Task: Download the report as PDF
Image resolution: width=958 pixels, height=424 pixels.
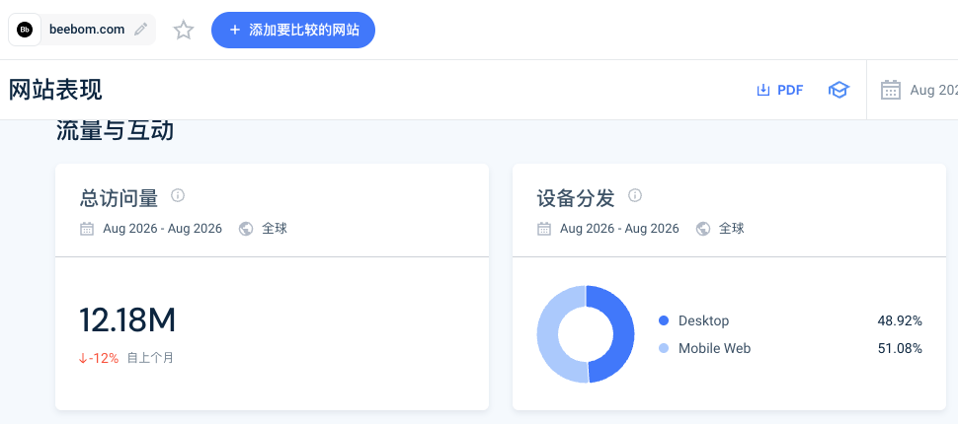Action: coord(779,91)
